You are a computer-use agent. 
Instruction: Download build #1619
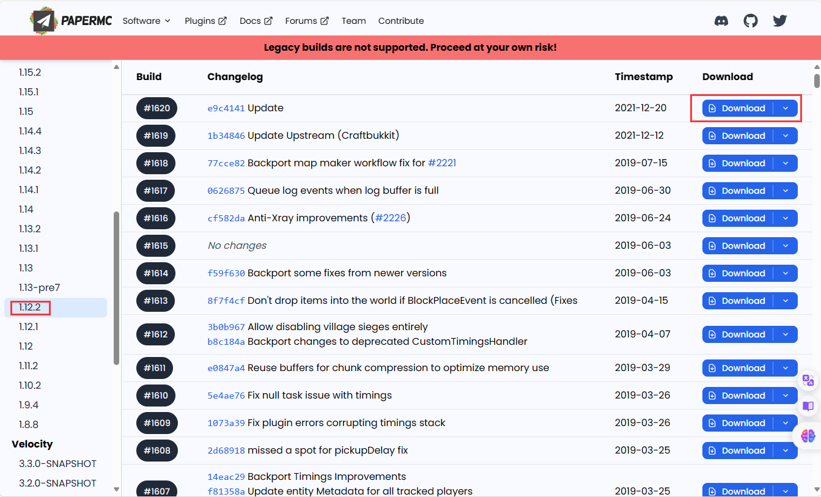(737, 136)
